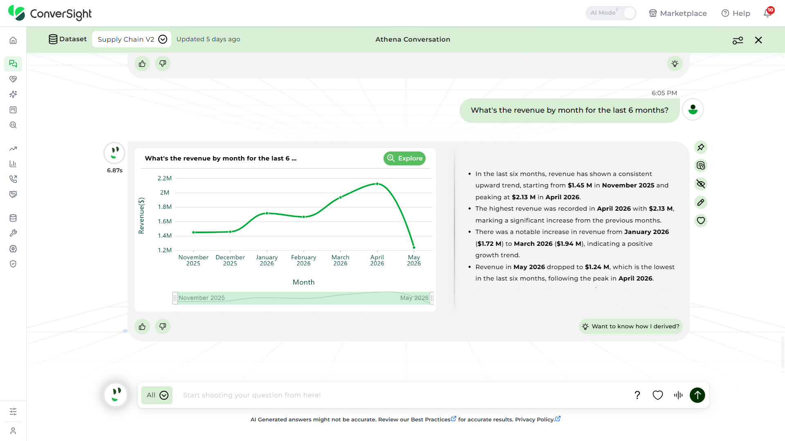Click Want to know how I derived
The width and height of the screenshot is (785, 441).
[x=630, y=326]
